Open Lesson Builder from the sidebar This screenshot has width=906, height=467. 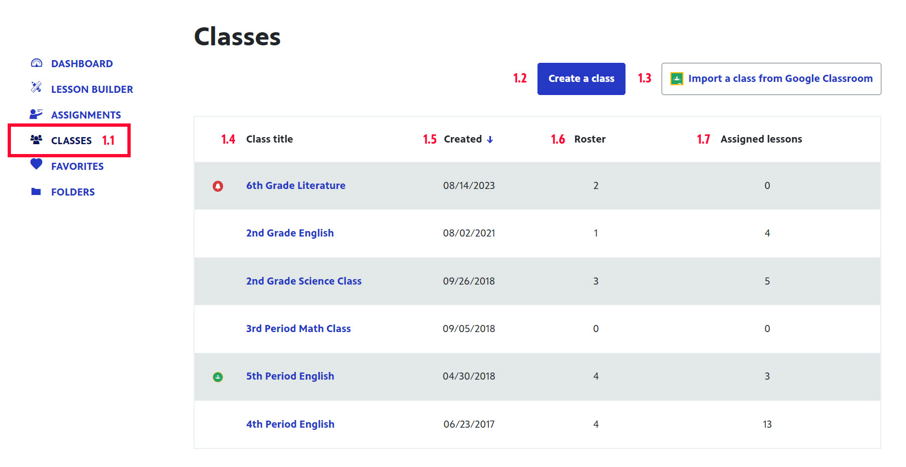coord(92,90)
